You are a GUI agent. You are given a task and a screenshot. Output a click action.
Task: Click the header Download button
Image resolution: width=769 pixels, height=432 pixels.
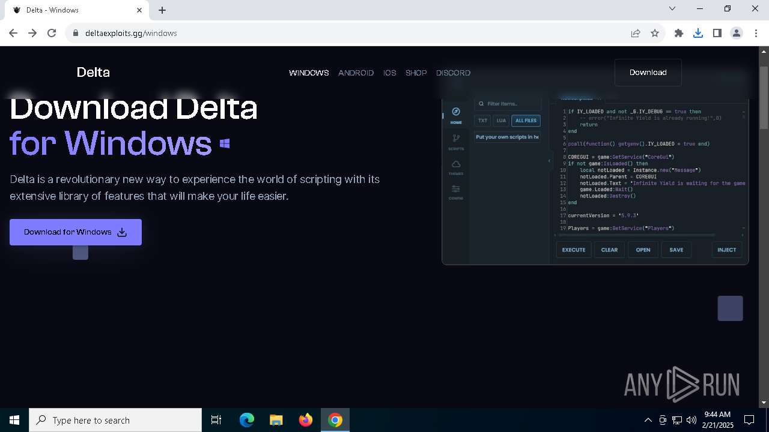click(x=648, y=73)
